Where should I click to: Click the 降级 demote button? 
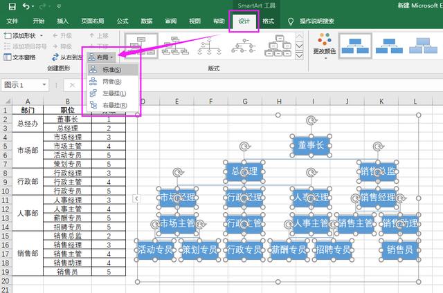click(62, 46)
